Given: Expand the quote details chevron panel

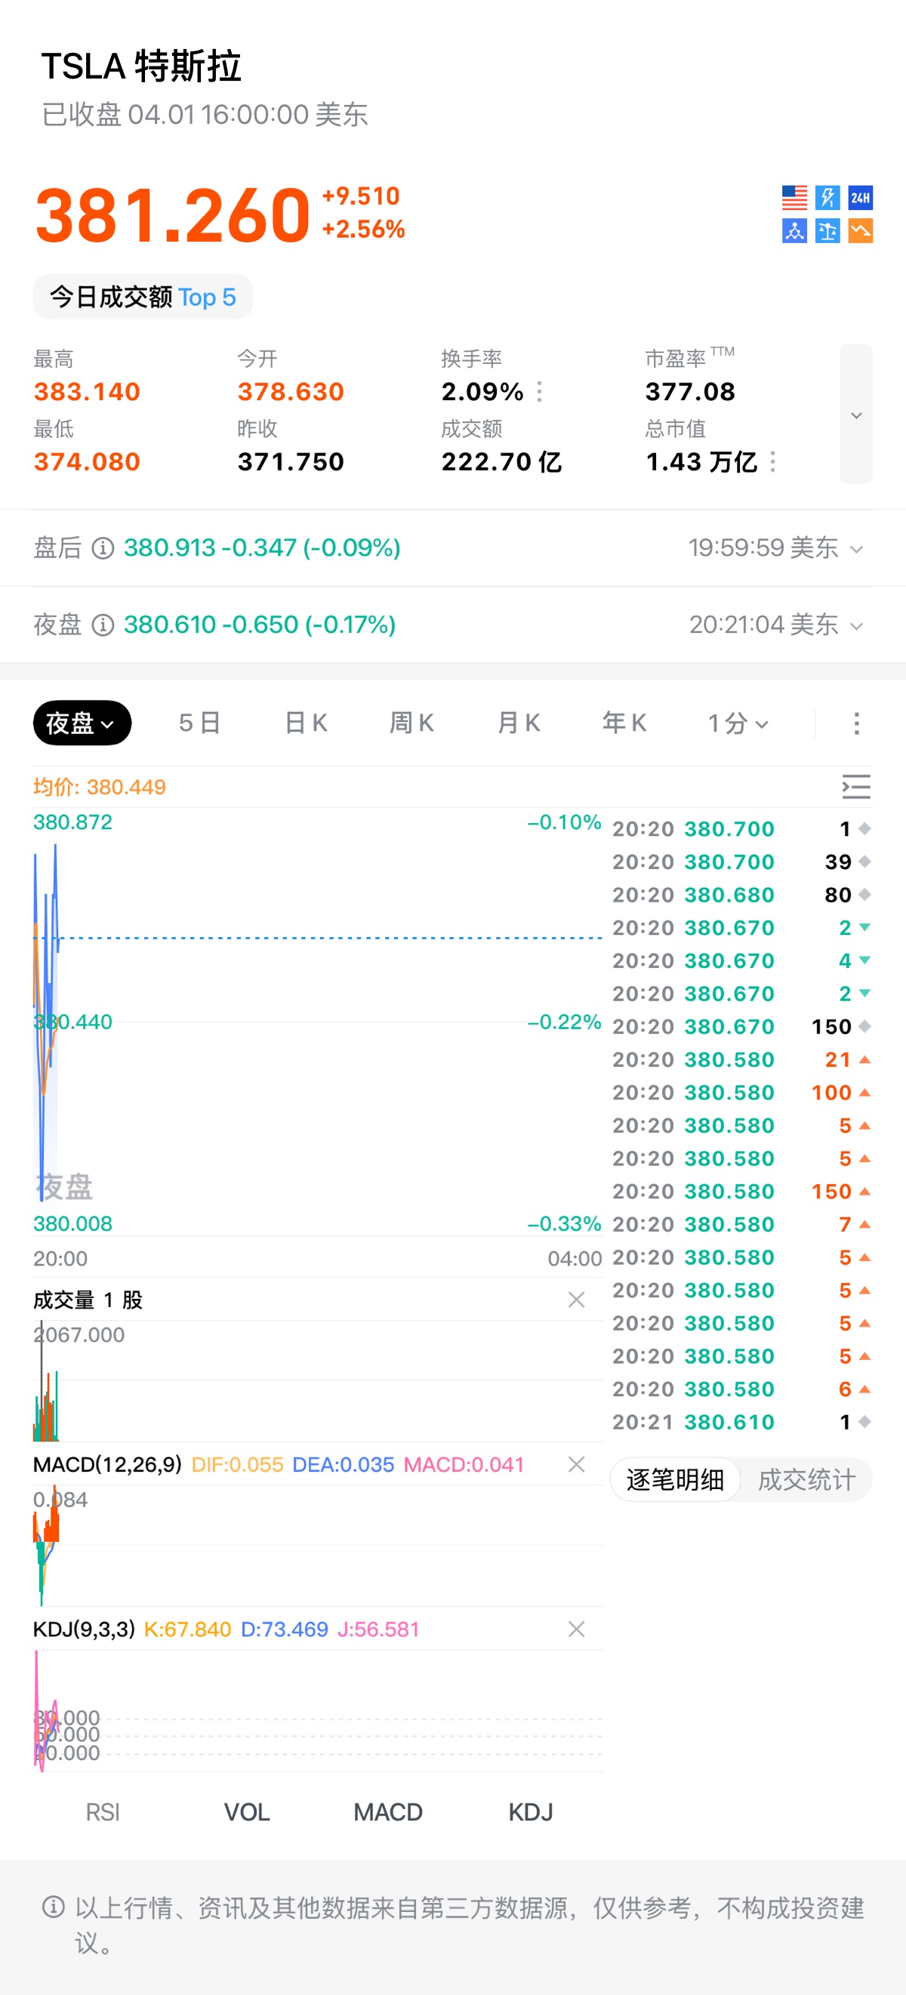Looking at the screenshot, I should (x=855, y=415).
